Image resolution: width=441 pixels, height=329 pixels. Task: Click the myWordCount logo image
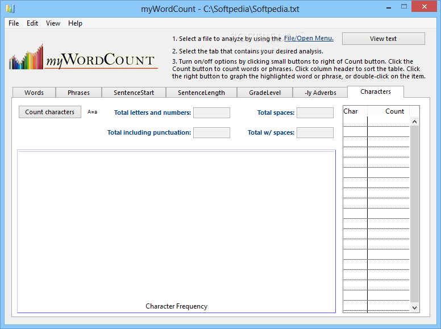click(83, 57)
